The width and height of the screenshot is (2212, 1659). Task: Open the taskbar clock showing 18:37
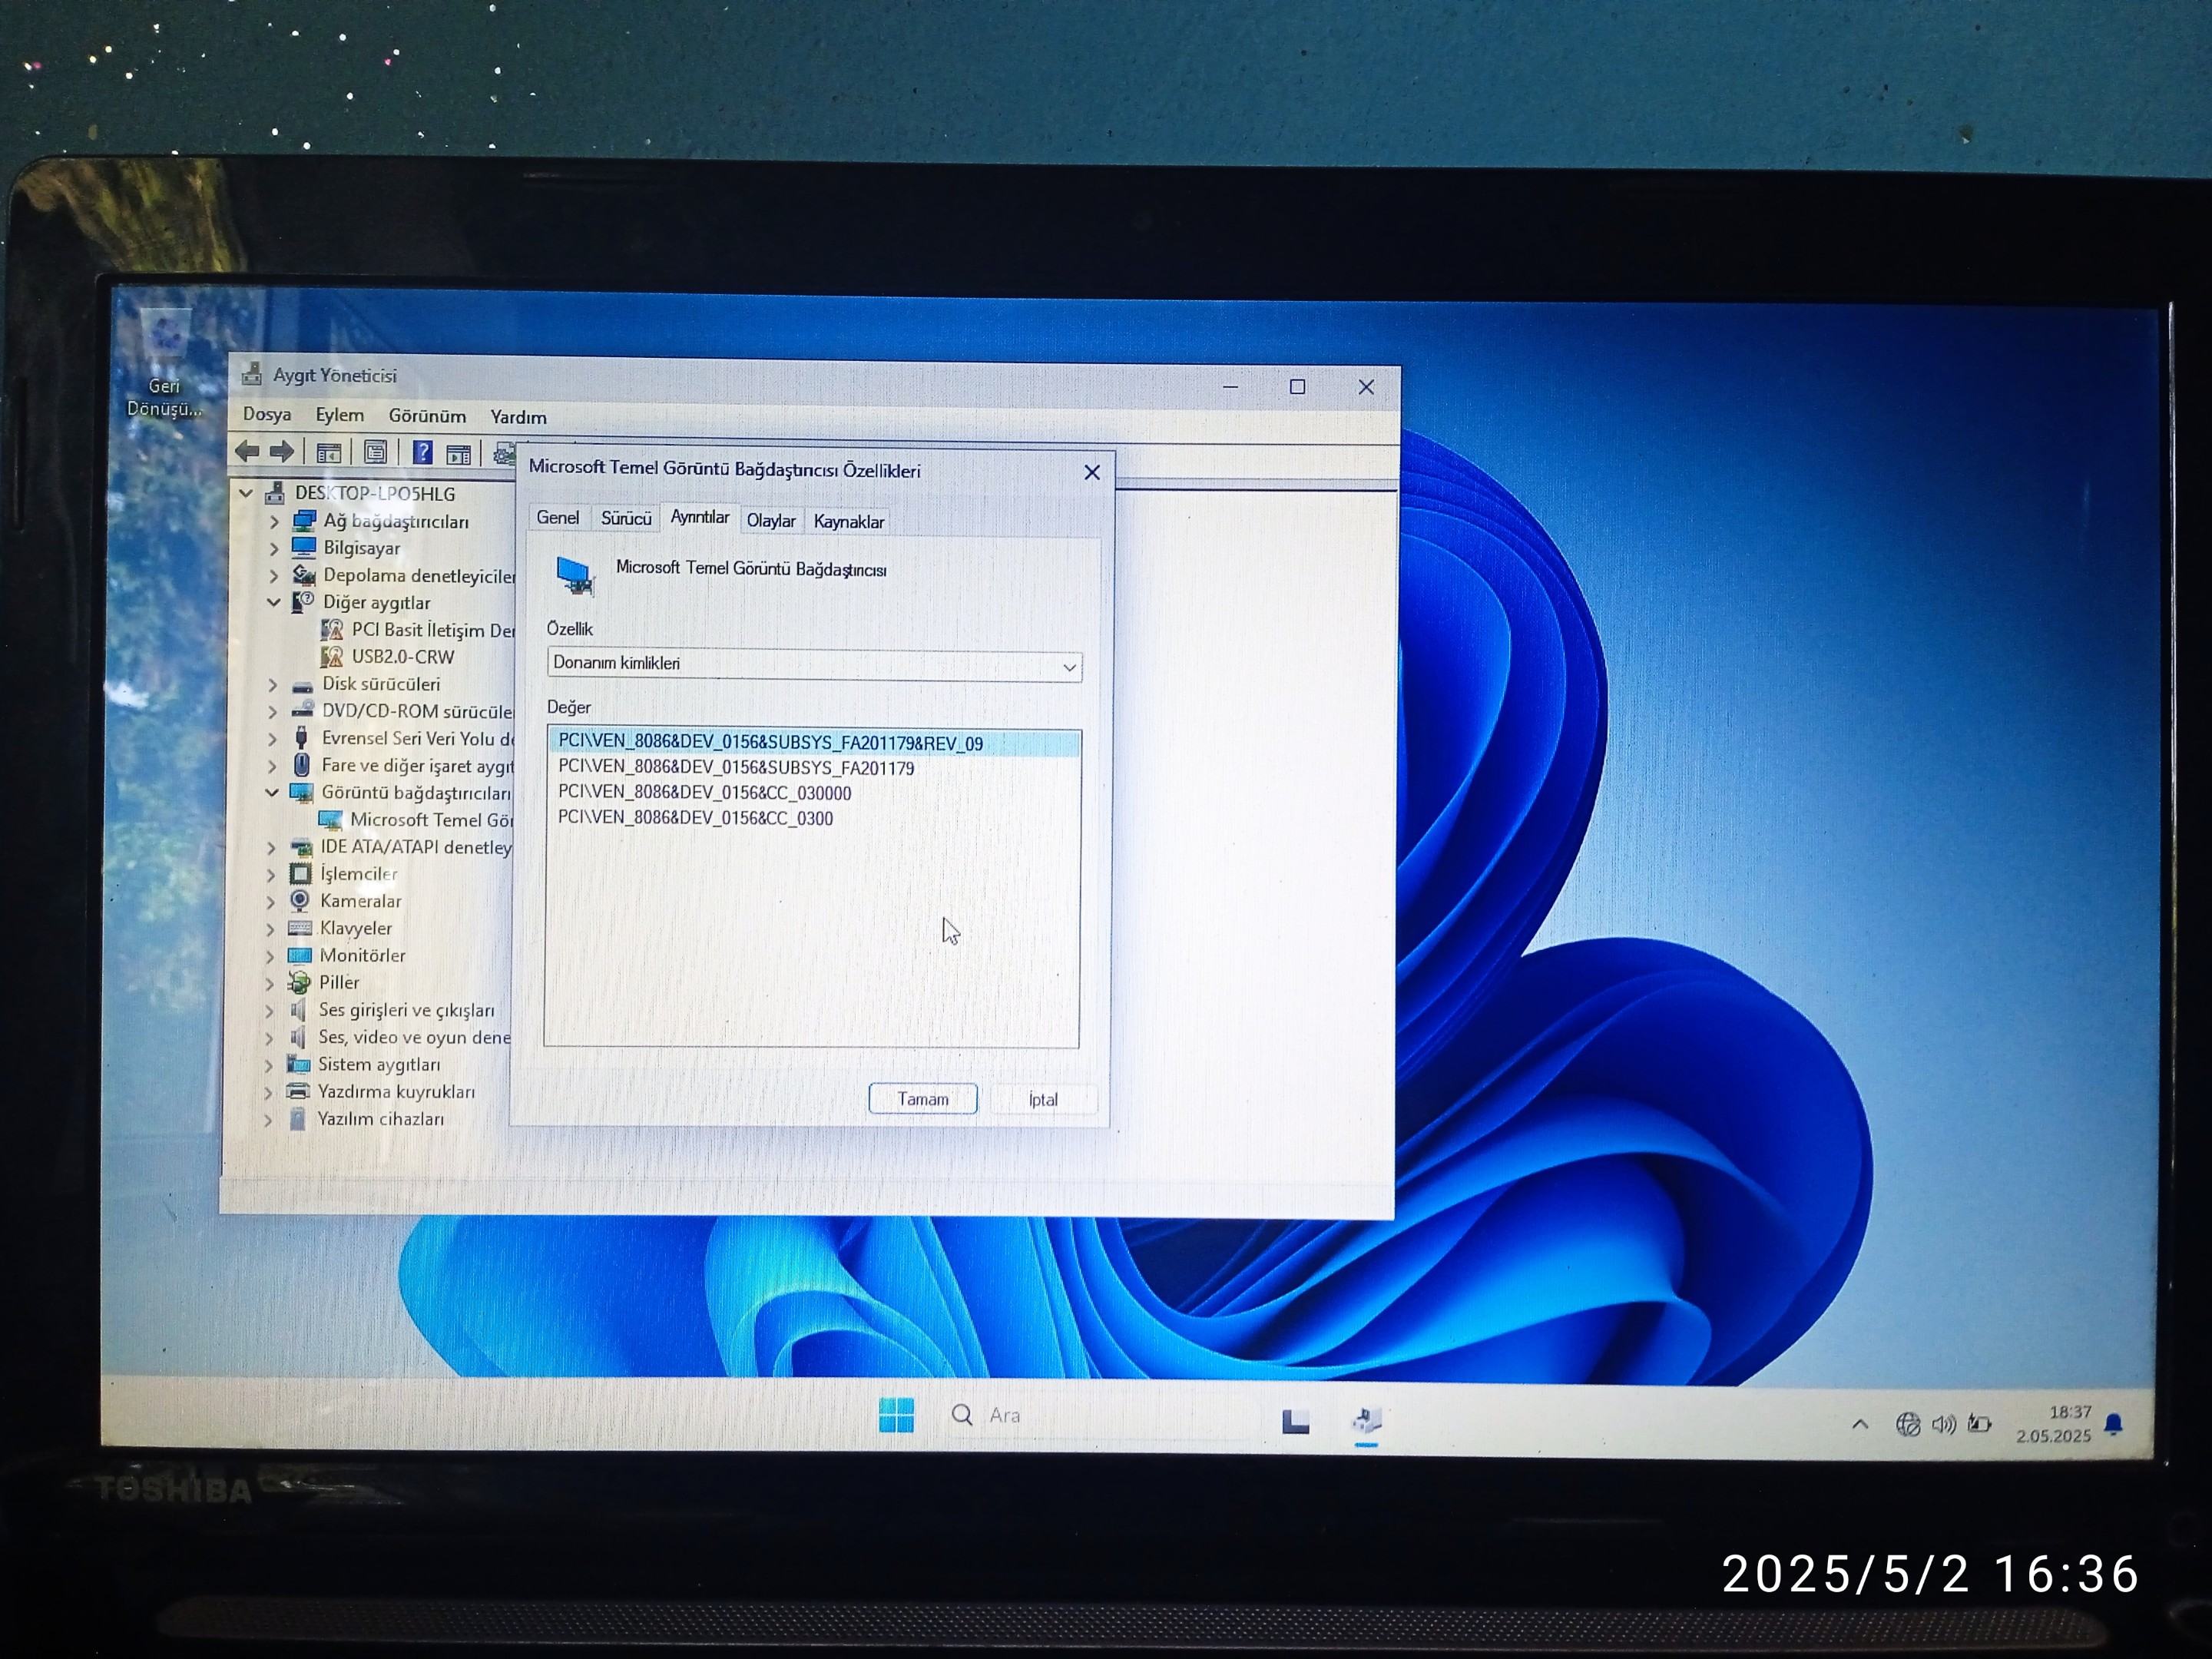click(2053, 1424)
